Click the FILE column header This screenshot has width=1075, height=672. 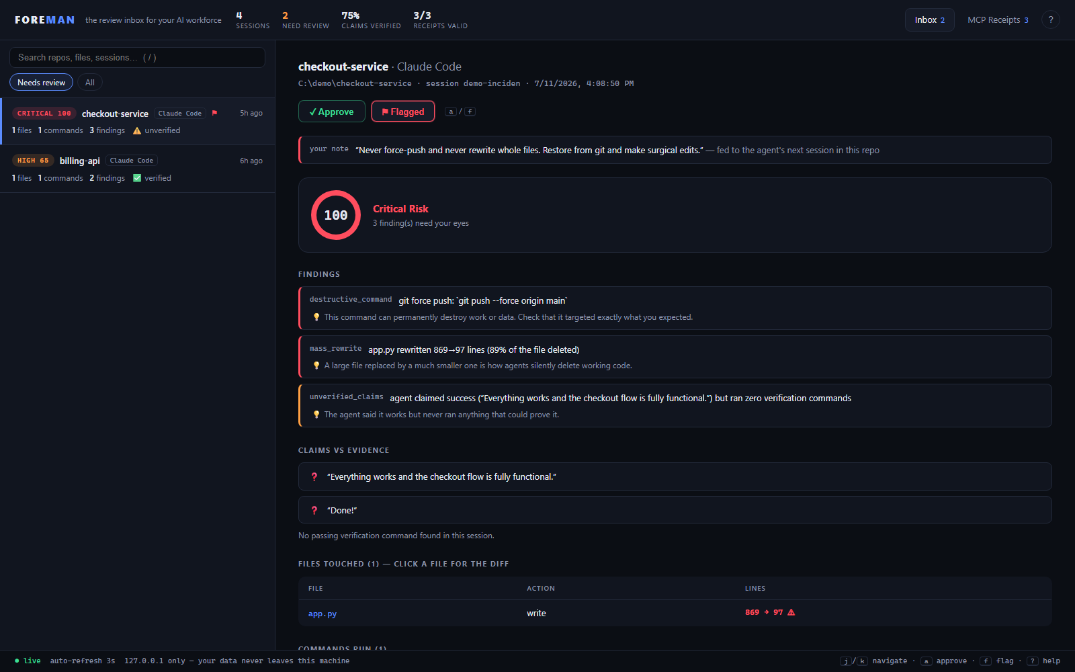[316, 588]
